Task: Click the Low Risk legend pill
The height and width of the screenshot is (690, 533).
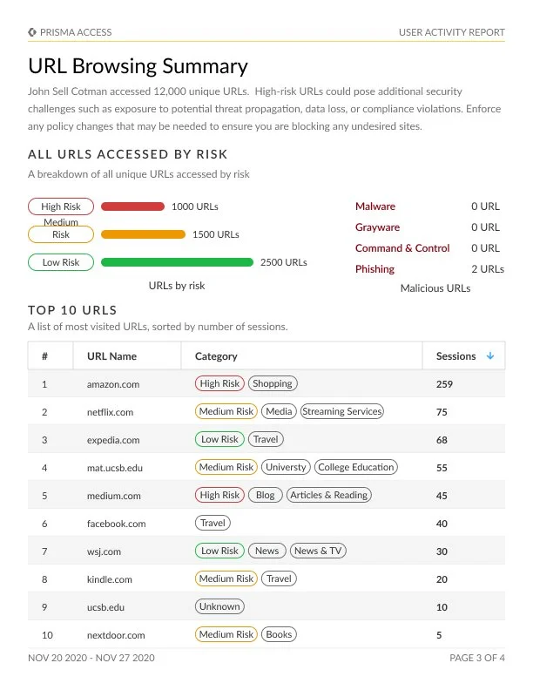Action: (x=61, y=262)
